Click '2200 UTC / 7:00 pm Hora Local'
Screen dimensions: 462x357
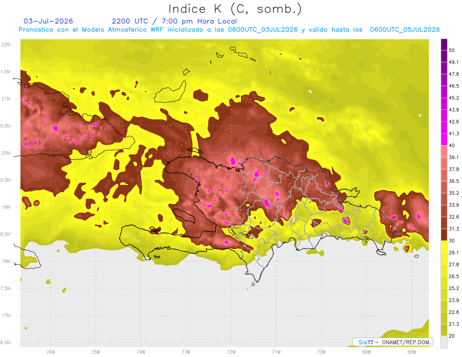tap(174, 21)
